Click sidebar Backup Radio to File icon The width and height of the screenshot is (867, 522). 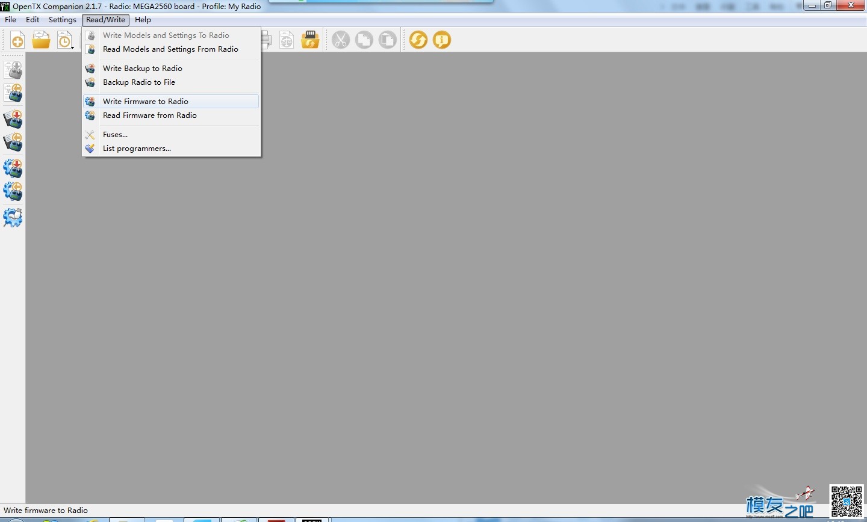(x=13, y=142)
